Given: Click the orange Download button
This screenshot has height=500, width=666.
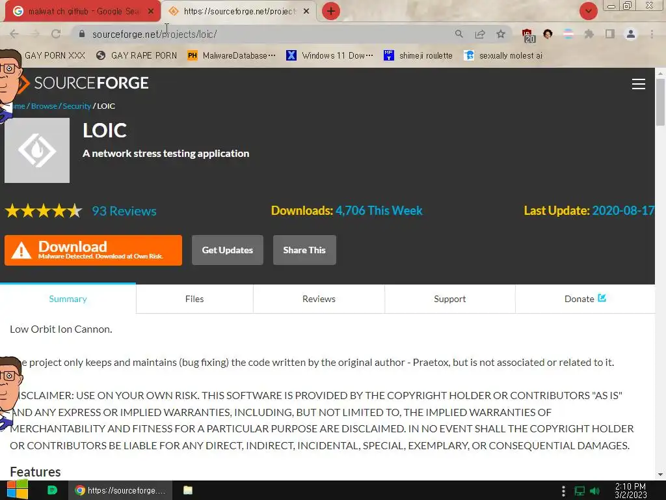Looking at the screenshot, I should point(94,250).
